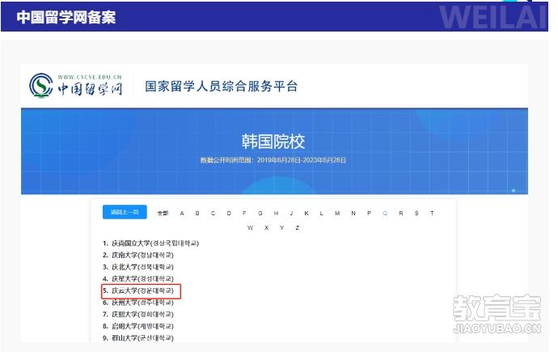This screenshot has width=558, height=352.
Task: Open the 庆熙大学 list entry
Action: (x=138, y=314)
